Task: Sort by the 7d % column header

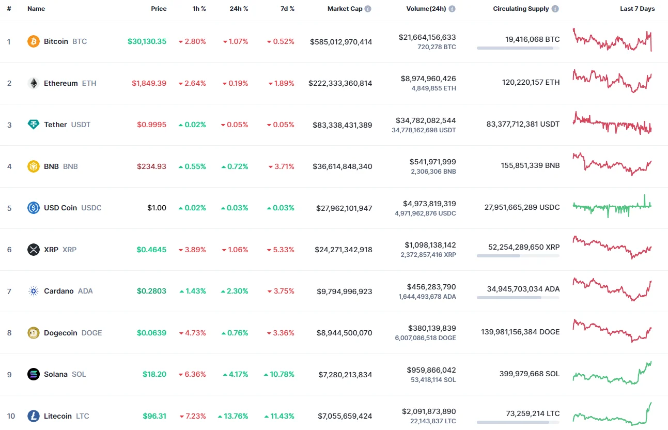Action: (287, 8)
